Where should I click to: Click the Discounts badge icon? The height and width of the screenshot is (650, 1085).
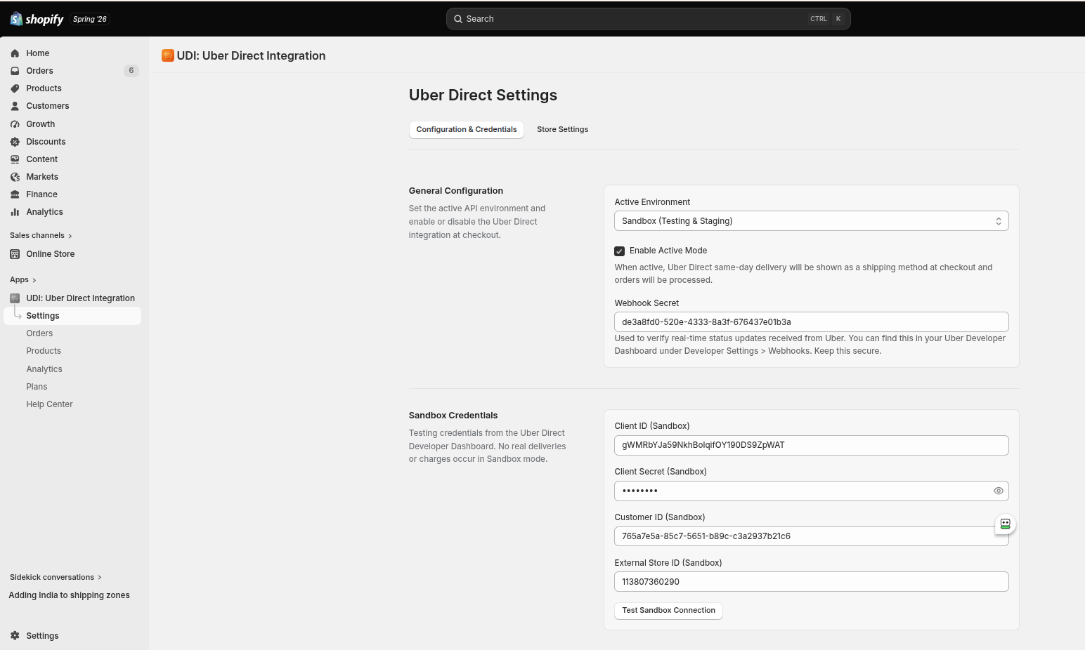click(x=15, y=142)
